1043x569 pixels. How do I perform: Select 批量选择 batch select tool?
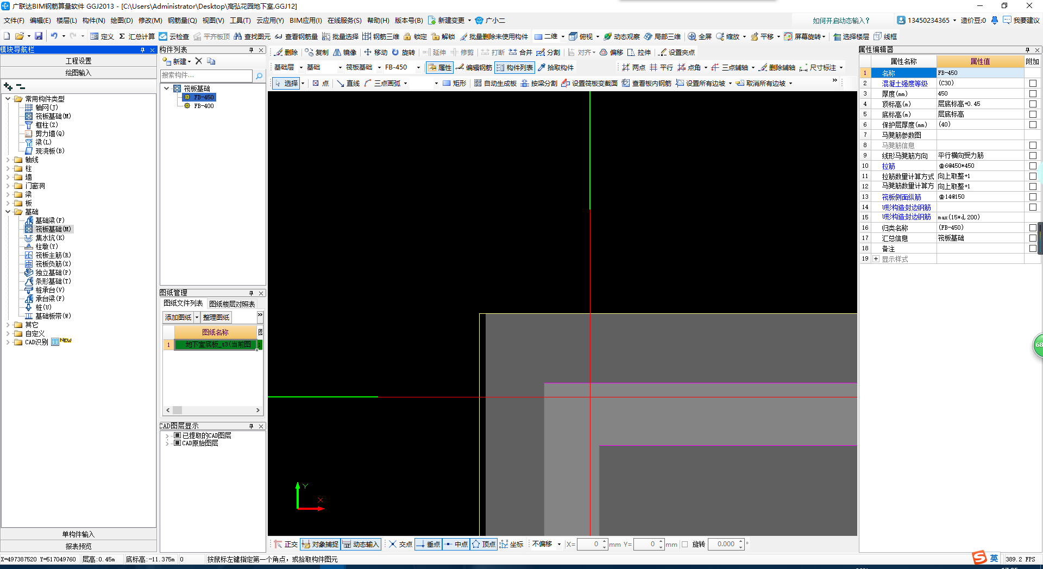click(340, 36)
